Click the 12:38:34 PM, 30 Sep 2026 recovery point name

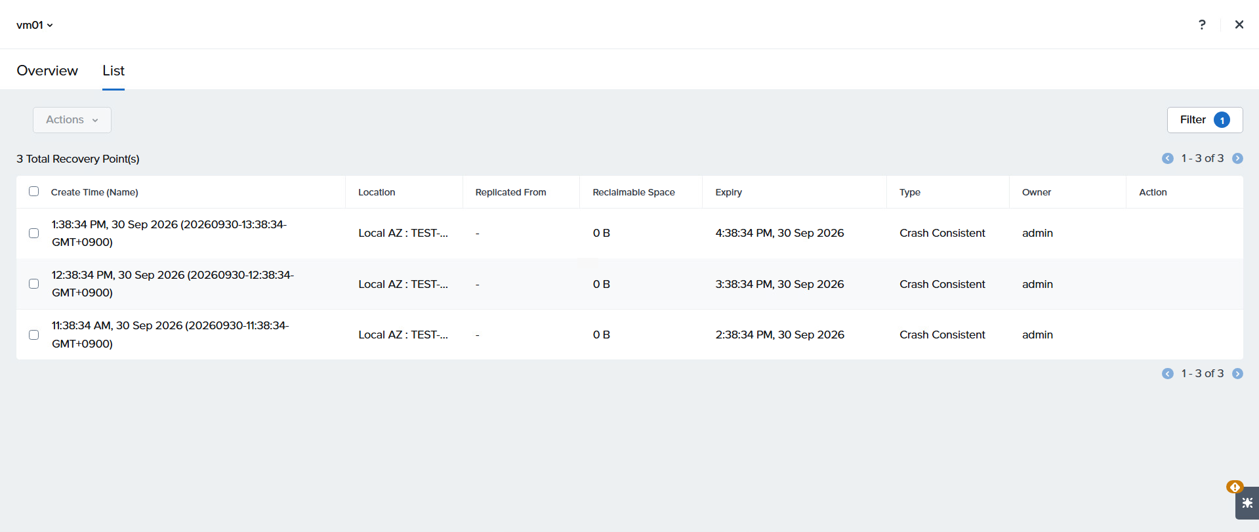[x=173, y=283]
